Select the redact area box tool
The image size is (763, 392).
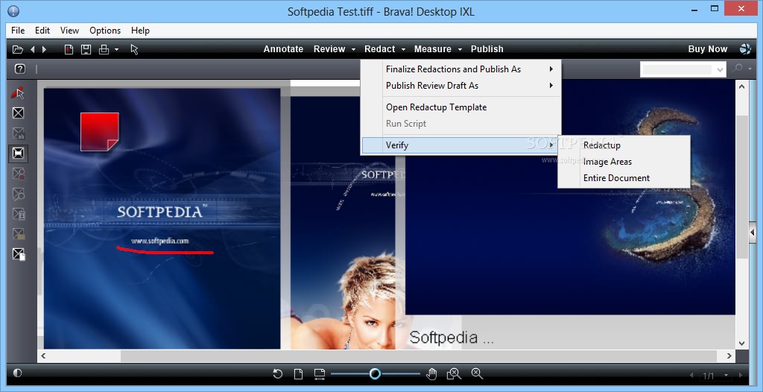(x=18, y=113)
